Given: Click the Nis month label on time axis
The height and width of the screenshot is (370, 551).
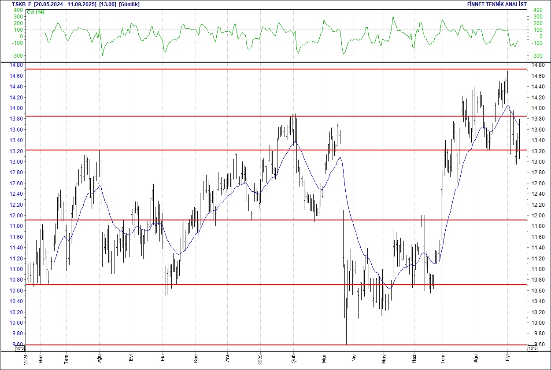Looking at the screenshot, I should tap(353, 358).
